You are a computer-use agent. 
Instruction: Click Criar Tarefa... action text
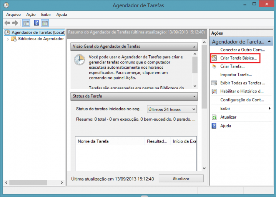232,66
